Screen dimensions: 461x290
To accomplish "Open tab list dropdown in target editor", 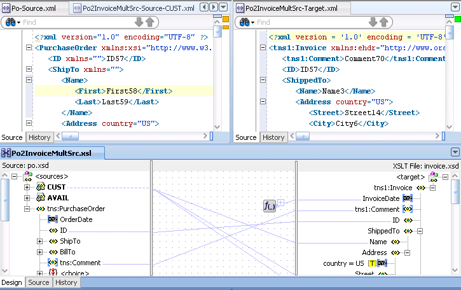I will [x=455, y=7].
